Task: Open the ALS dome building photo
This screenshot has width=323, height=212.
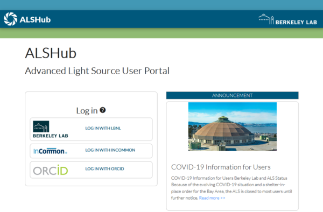Action: (233, 126)
